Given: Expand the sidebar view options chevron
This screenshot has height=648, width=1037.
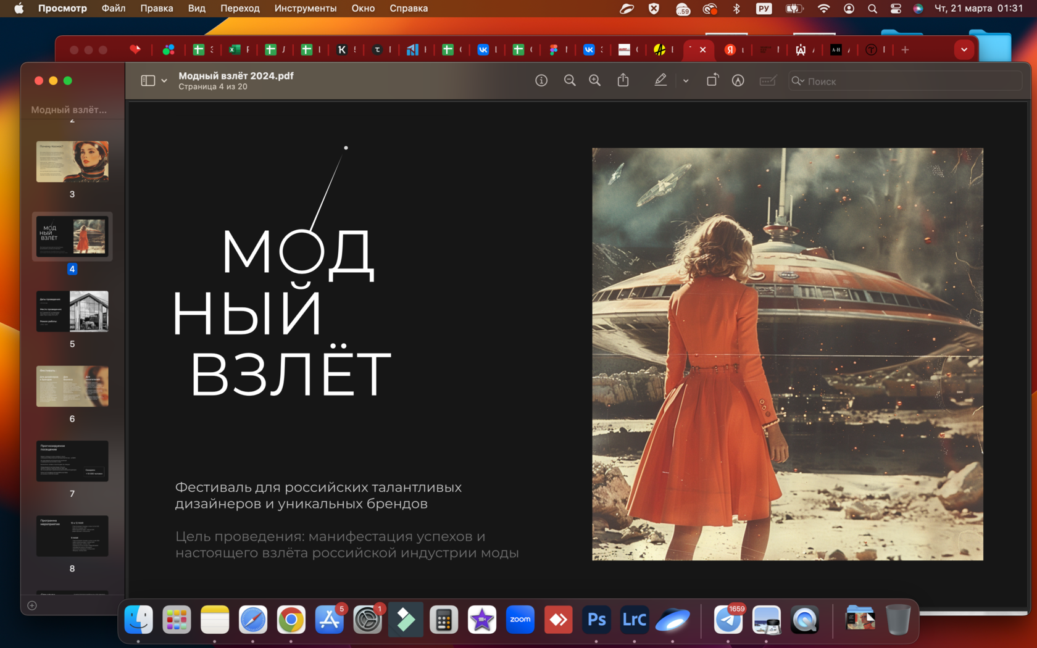Looking at the screenshot, I should [x=164, y=81].
